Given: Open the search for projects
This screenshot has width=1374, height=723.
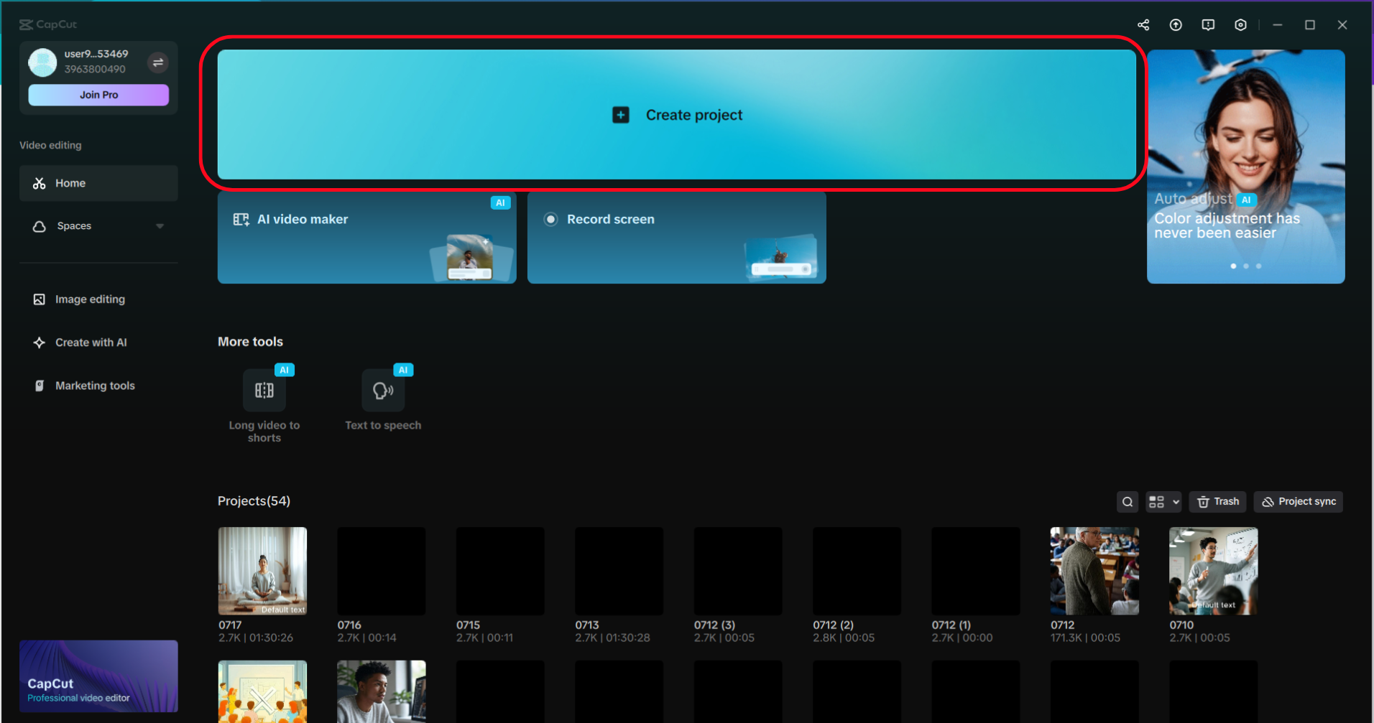Looking at the screenshot, I should [1127, 501].
